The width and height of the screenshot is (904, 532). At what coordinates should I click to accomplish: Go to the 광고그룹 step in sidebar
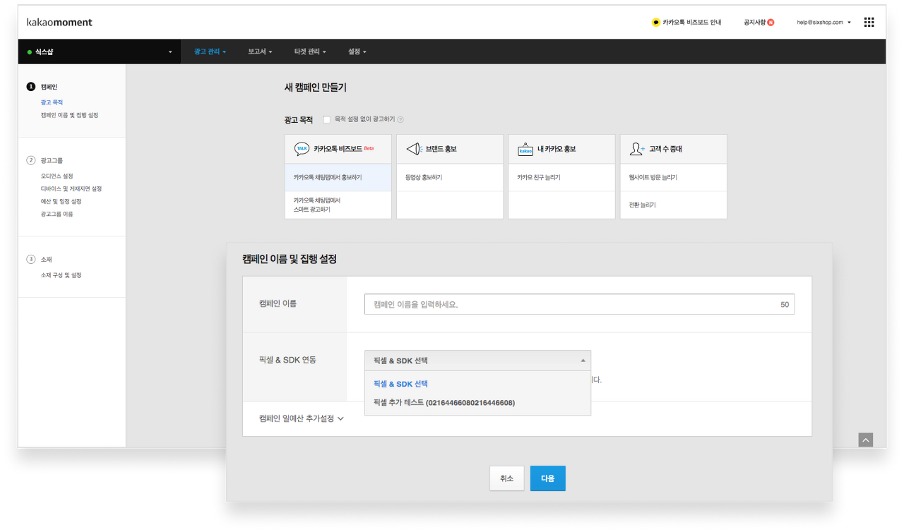click(44, 160)
